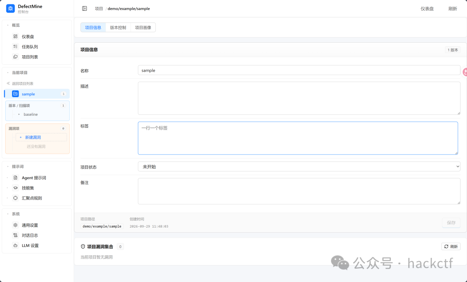Click 新建漏洞 in the sidebar
The height and width of the screenshot is (282, 467).
click(41, 137)
